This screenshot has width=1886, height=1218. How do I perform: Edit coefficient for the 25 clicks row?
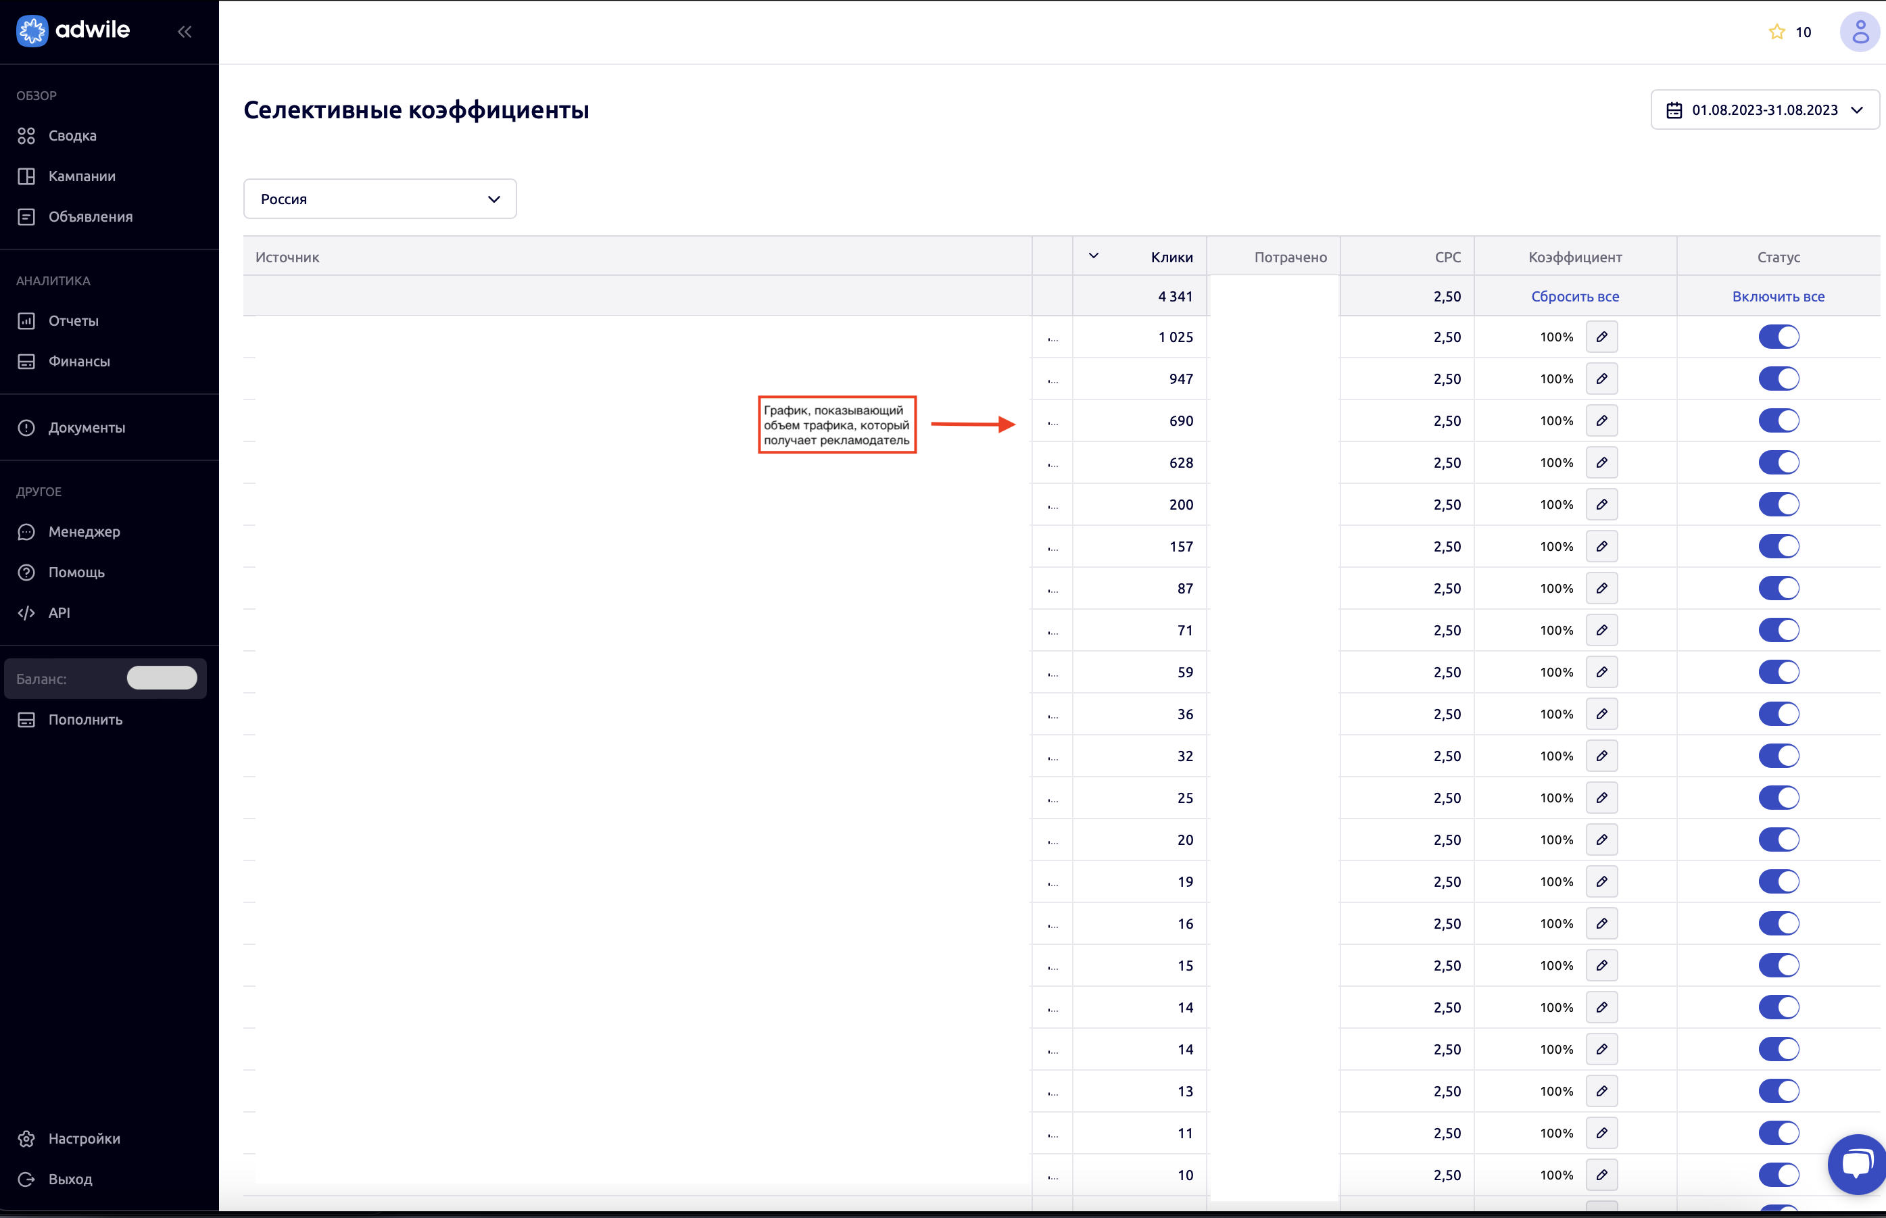point(1601,798)
